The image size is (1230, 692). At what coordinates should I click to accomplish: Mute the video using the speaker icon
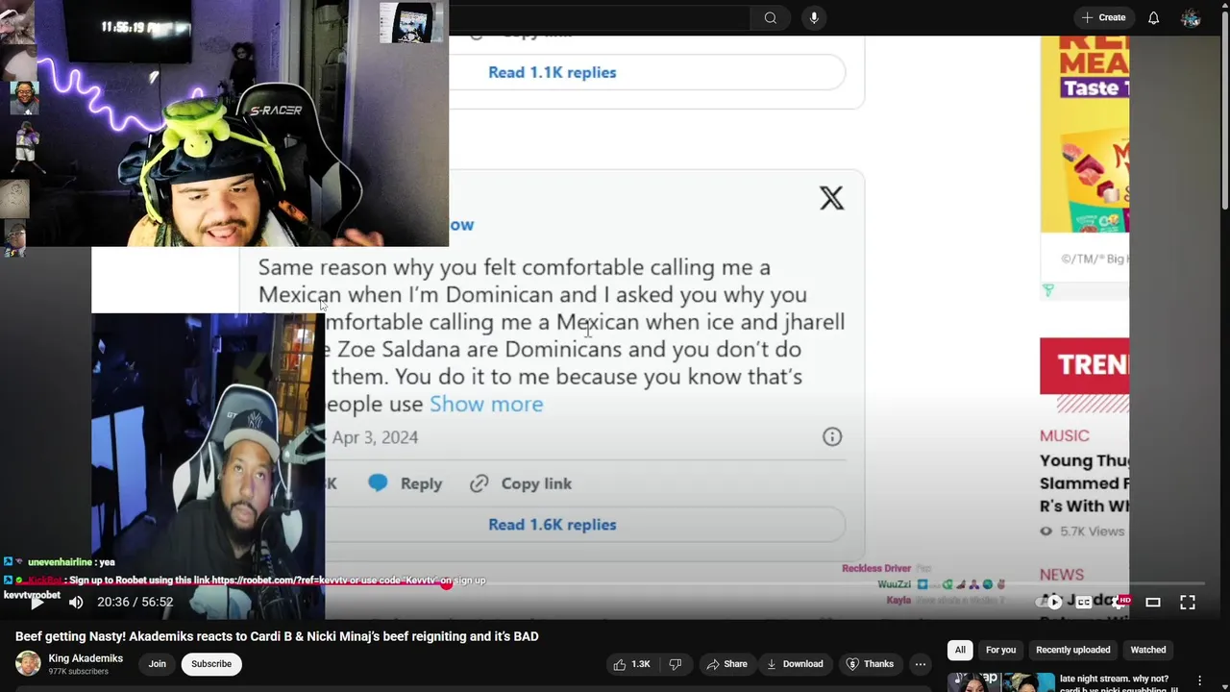tap(76, 603)
